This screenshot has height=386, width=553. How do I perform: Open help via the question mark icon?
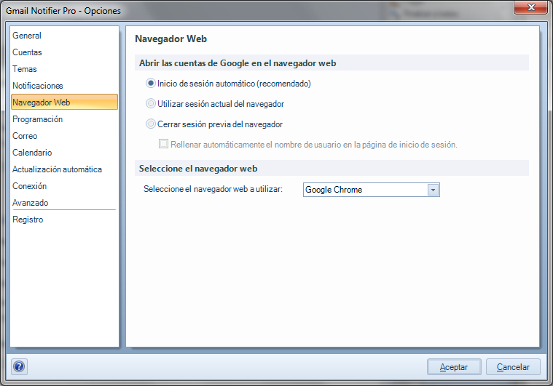tap(19, 366)
